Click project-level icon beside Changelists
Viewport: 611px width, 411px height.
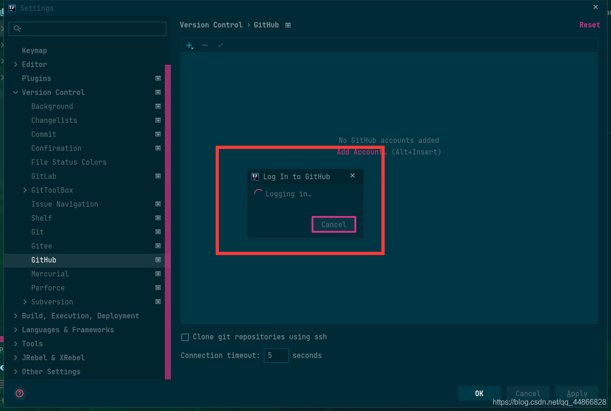(x=158, y=120)
